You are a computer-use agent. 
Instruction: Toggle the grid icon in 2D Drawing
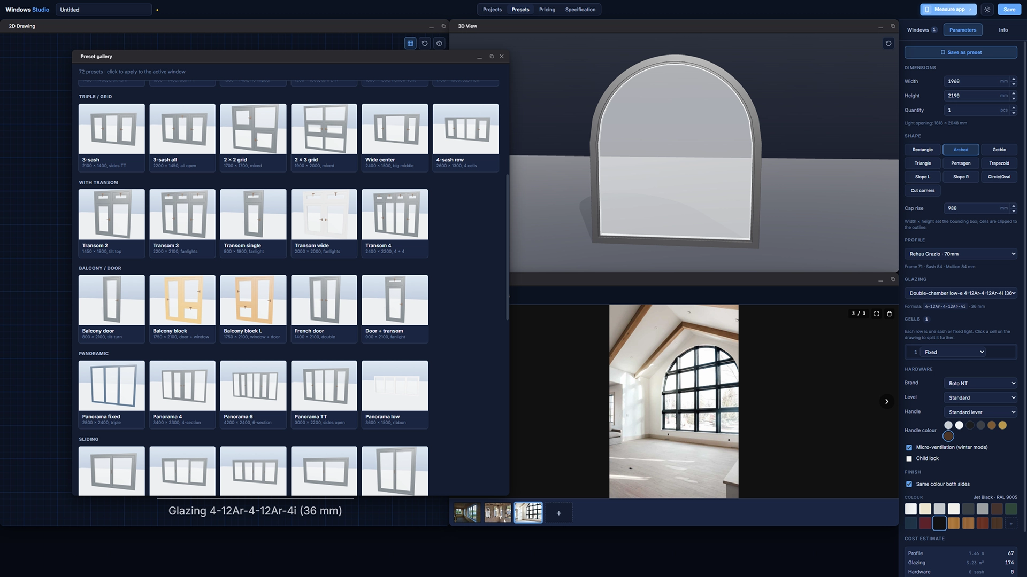410,43
